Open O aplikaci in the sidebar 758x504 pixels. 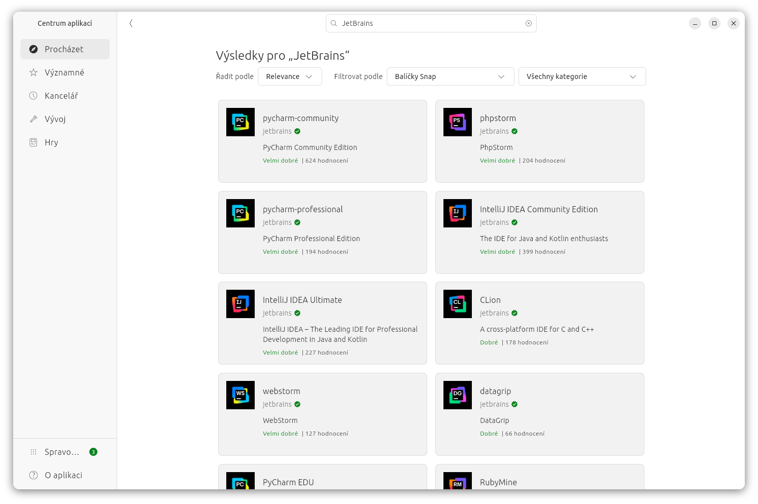63,475
